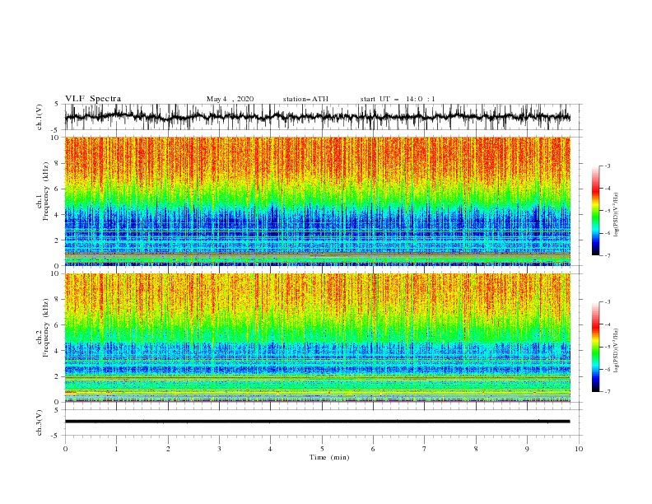Click the 4 tick label on the time axis
This screenshot has height=504, width=652.
coord(270,449)
